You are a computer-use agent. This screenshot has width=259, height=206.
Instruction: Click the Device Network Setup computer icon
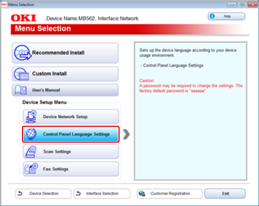(31, 117)
